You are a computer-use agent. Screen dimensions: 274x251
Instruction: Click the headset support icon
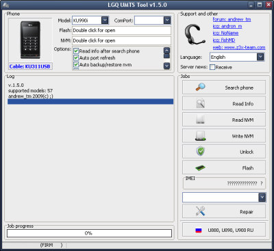[x=195, y=34]
